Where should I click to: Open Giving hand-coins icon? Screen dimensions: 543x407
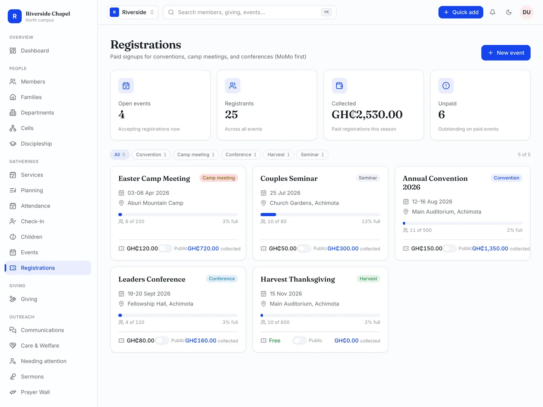pyautogui.click(x=13, y=299)
